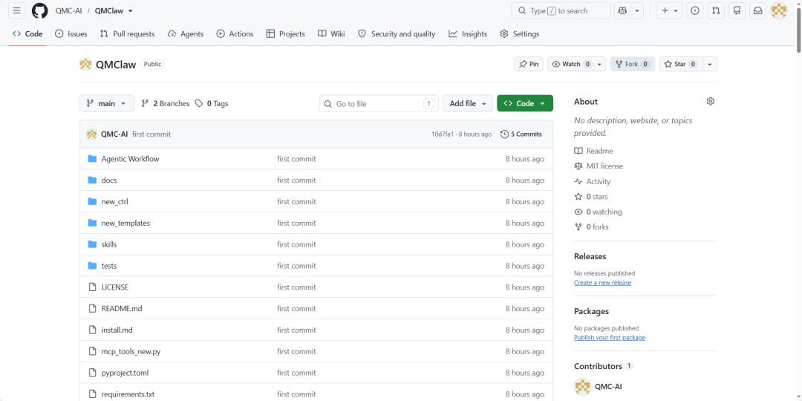Open Security and quality tab
Screen dimensions: 802x401
click(397, 33)
